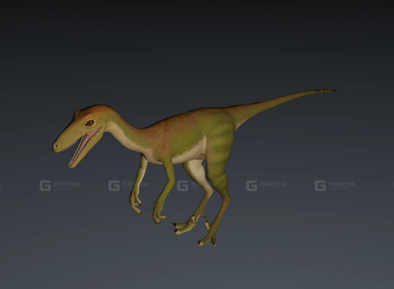The height and width of the screenshot is (289, 394).
Task: Click the second G watermark logo from left
Action: coord(114,185)
